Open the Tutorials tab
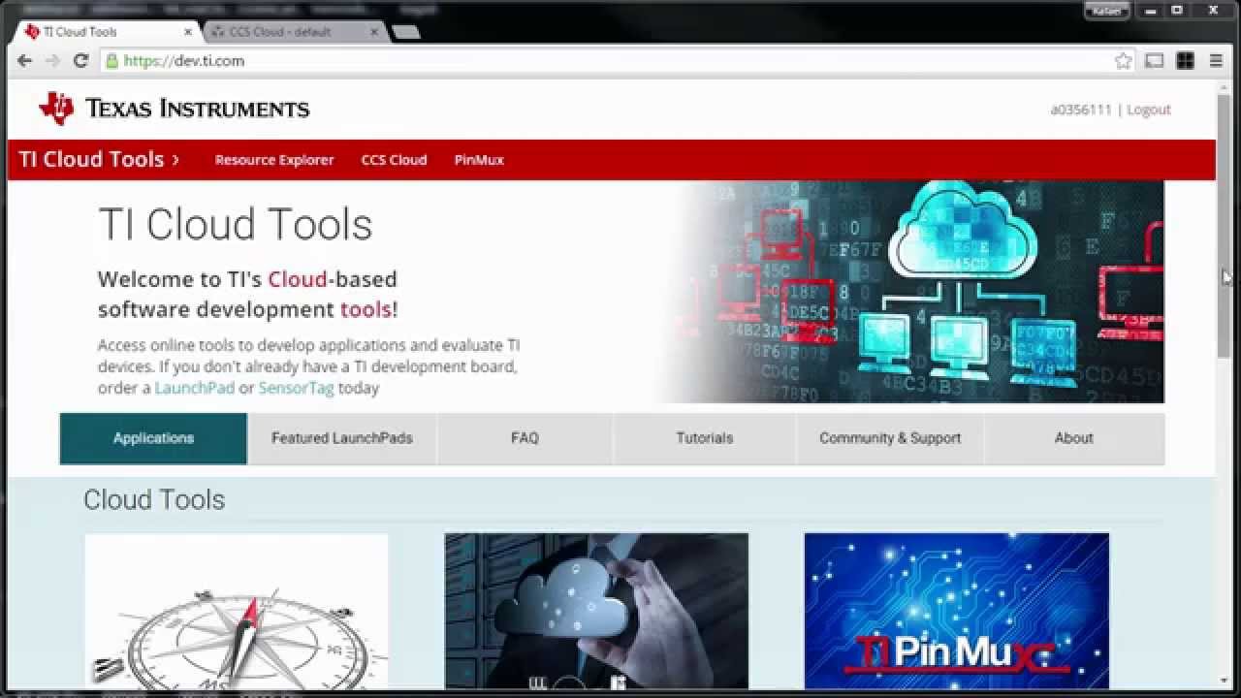The height and width of the screenshot is (698, 1241). (x=705, y=438)
